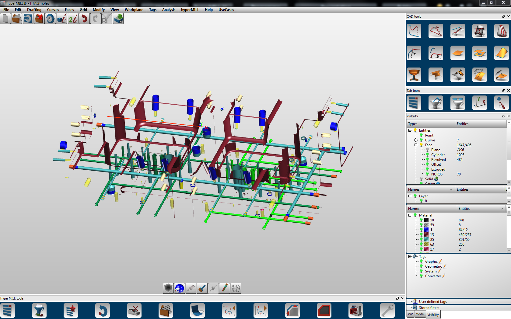
Task: Click the red X folder icon
Action: (x=39, y=19)
